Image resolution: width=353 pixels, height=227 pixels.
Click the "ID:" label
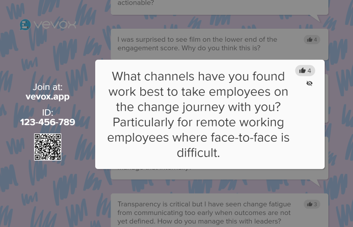click(x=47, y=113)
